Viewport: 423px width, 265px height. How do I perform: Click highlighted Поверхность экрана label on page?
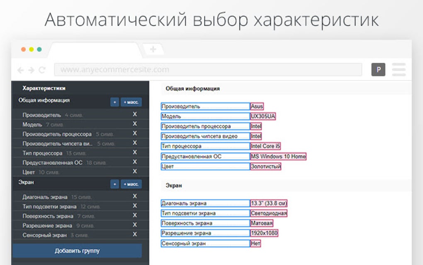click(x=205, y=223)
